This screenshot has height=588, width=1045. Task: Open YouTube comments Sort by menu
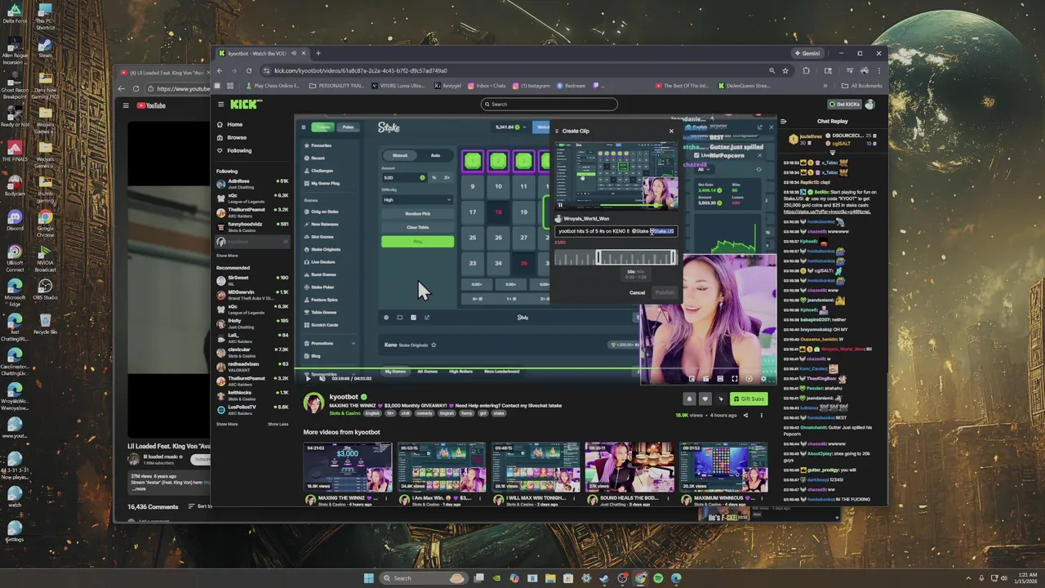coord(202,506)
